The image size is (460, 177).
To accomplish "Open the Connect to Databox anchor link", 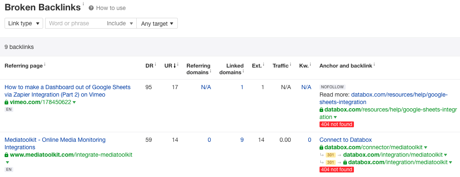I will click(x=346, y=140).
